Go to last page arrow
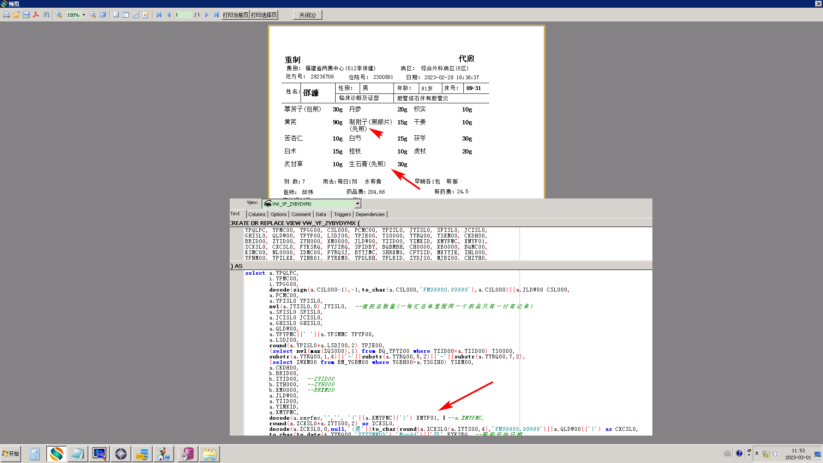The width and height of the screenshot is (823, 463). (x=216, y=15)
